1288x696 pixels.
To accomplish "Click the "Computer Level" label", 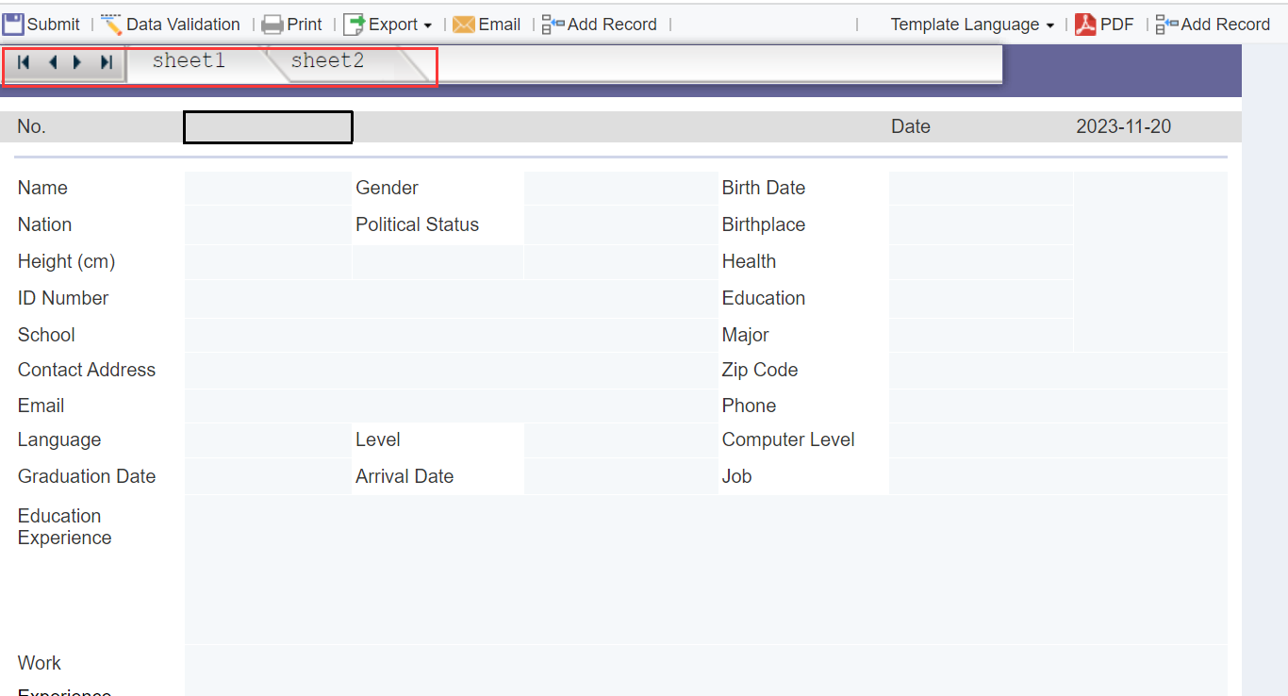I will point(788,440).
